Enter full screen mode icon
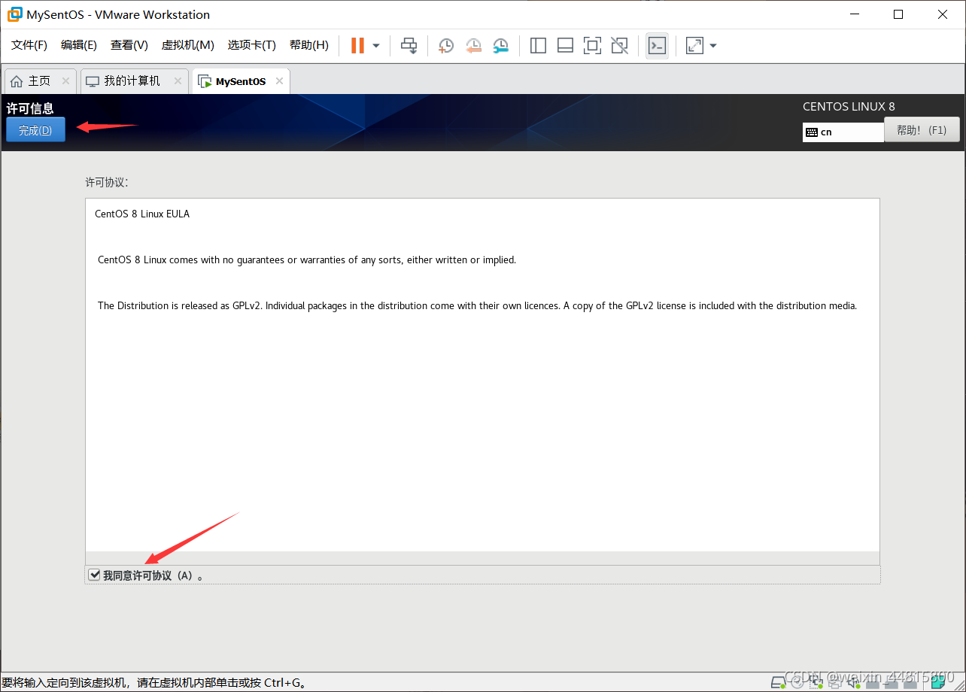This screenshot has width=966, height=692. (592, 46)
